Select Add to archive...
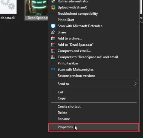Screen dimensions: 143x138 coord(94,39)
